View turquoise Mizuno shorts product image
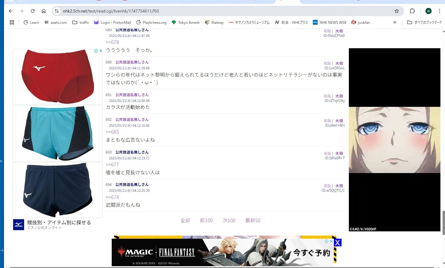This screenshot has width=445, height=268. (58, 133)
